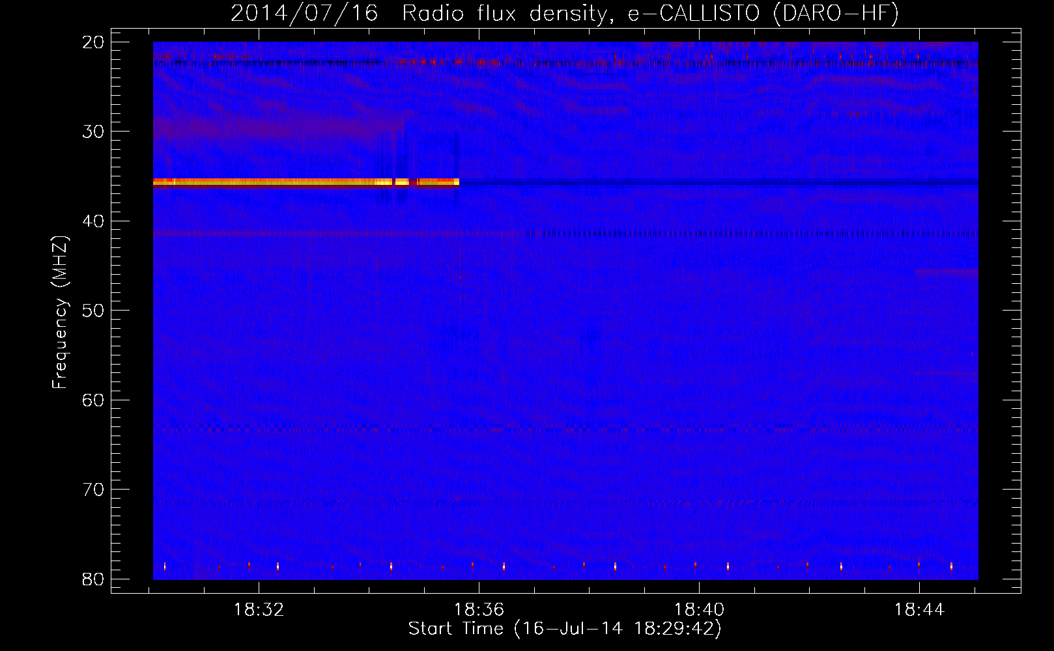Click the 'Start Time (16-Jul-14 18:29:42)' x-axis label
1054x651 pixels.
(565, 629)
